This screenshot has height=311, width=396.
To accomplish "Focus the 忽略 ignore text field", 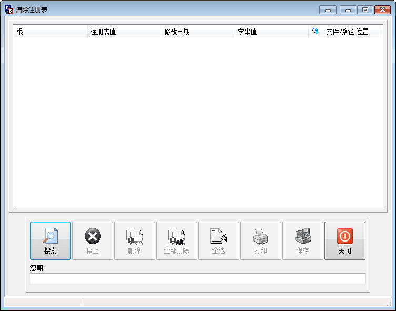I will (198, 278).
